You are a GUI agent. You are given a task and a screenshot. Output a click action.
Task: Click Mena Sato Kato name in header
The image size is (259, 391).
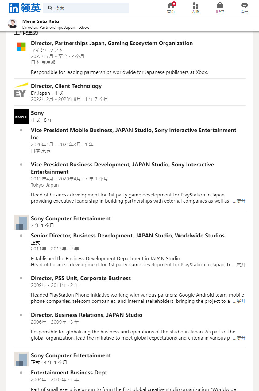pos(41,21)
